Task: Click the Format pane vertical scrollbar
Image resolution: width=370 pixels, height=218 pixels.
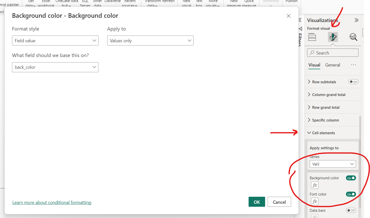Action: tap(360, 161)
